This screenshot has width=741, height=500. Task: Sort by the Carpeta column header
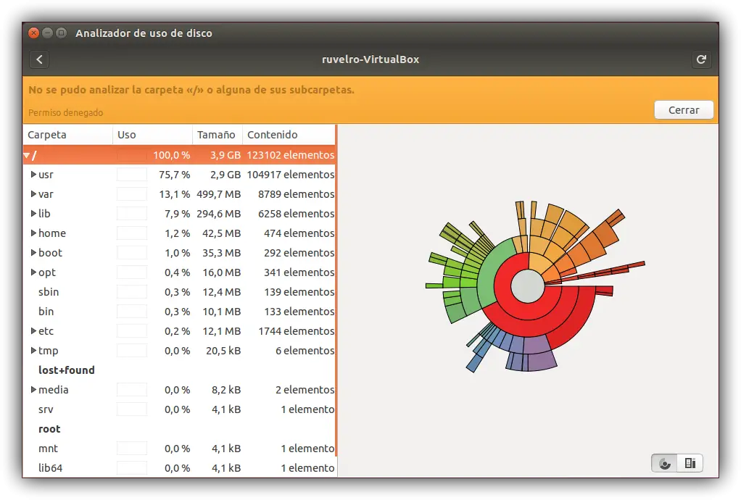[x=68, y=135]
